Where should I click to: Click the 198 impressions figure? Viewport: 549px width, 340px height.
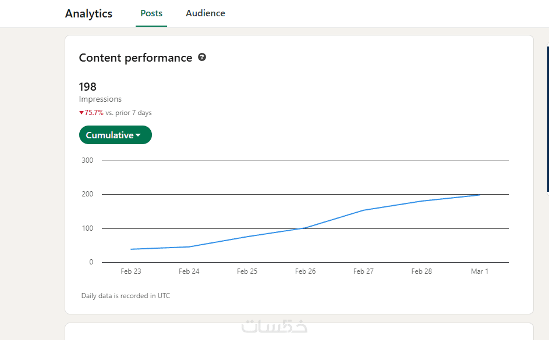[88, 87]
